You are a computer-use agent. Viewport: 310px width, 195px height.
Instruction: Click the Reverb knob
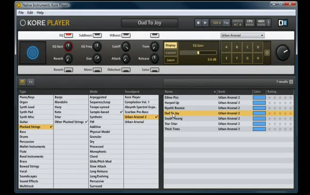(69, 59)
